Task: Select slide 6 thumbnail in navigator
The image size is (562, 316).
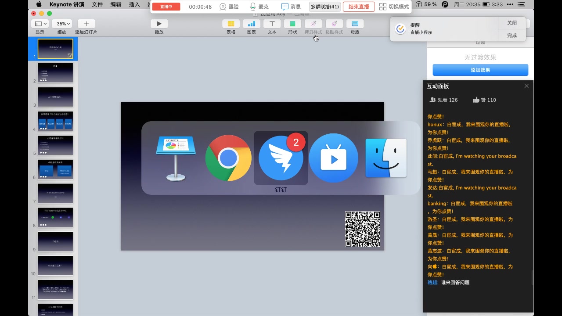Action: (55, 169)
